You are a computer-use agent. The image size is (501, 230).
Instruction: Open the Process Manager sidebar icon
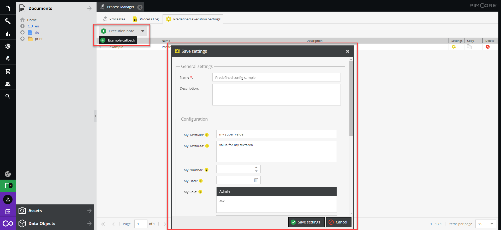pos(8,58)
